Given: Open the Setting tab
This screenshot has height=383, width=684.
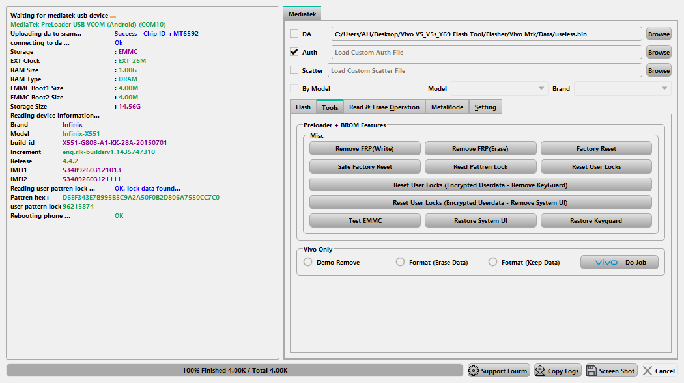Looking at the screenshot, I should pyautogui.click(x=485, y=107).
